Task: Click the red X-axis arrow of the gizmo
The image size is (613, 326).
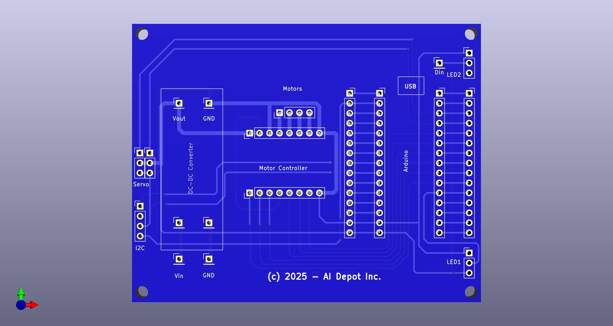Action: 32,305
